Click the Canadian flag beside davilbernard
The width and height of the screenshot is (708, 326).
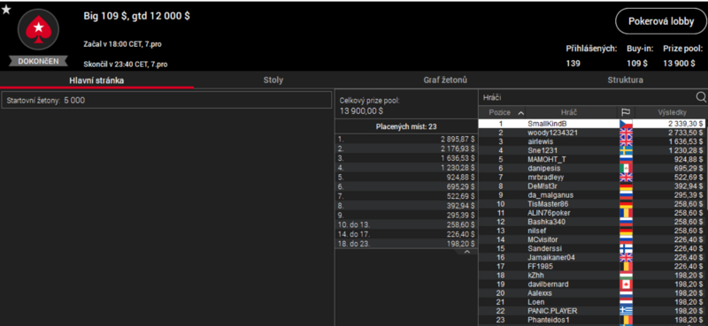[x=626, y=284]
